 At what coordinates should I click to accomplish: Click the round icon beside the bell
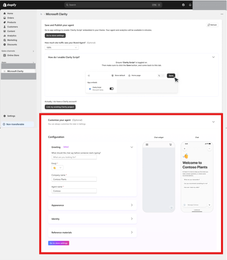pos(183,5)
